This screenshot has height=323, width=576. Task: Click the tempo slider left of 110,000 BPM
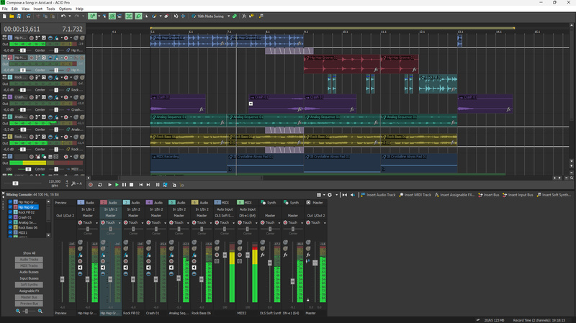[15, 183]
